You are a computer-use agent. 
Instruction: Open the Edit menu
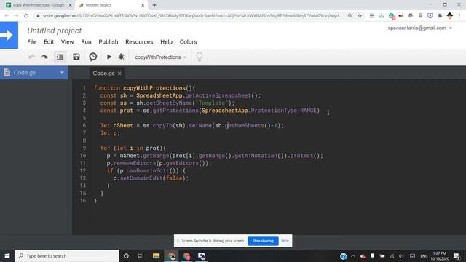coord(49,42)
